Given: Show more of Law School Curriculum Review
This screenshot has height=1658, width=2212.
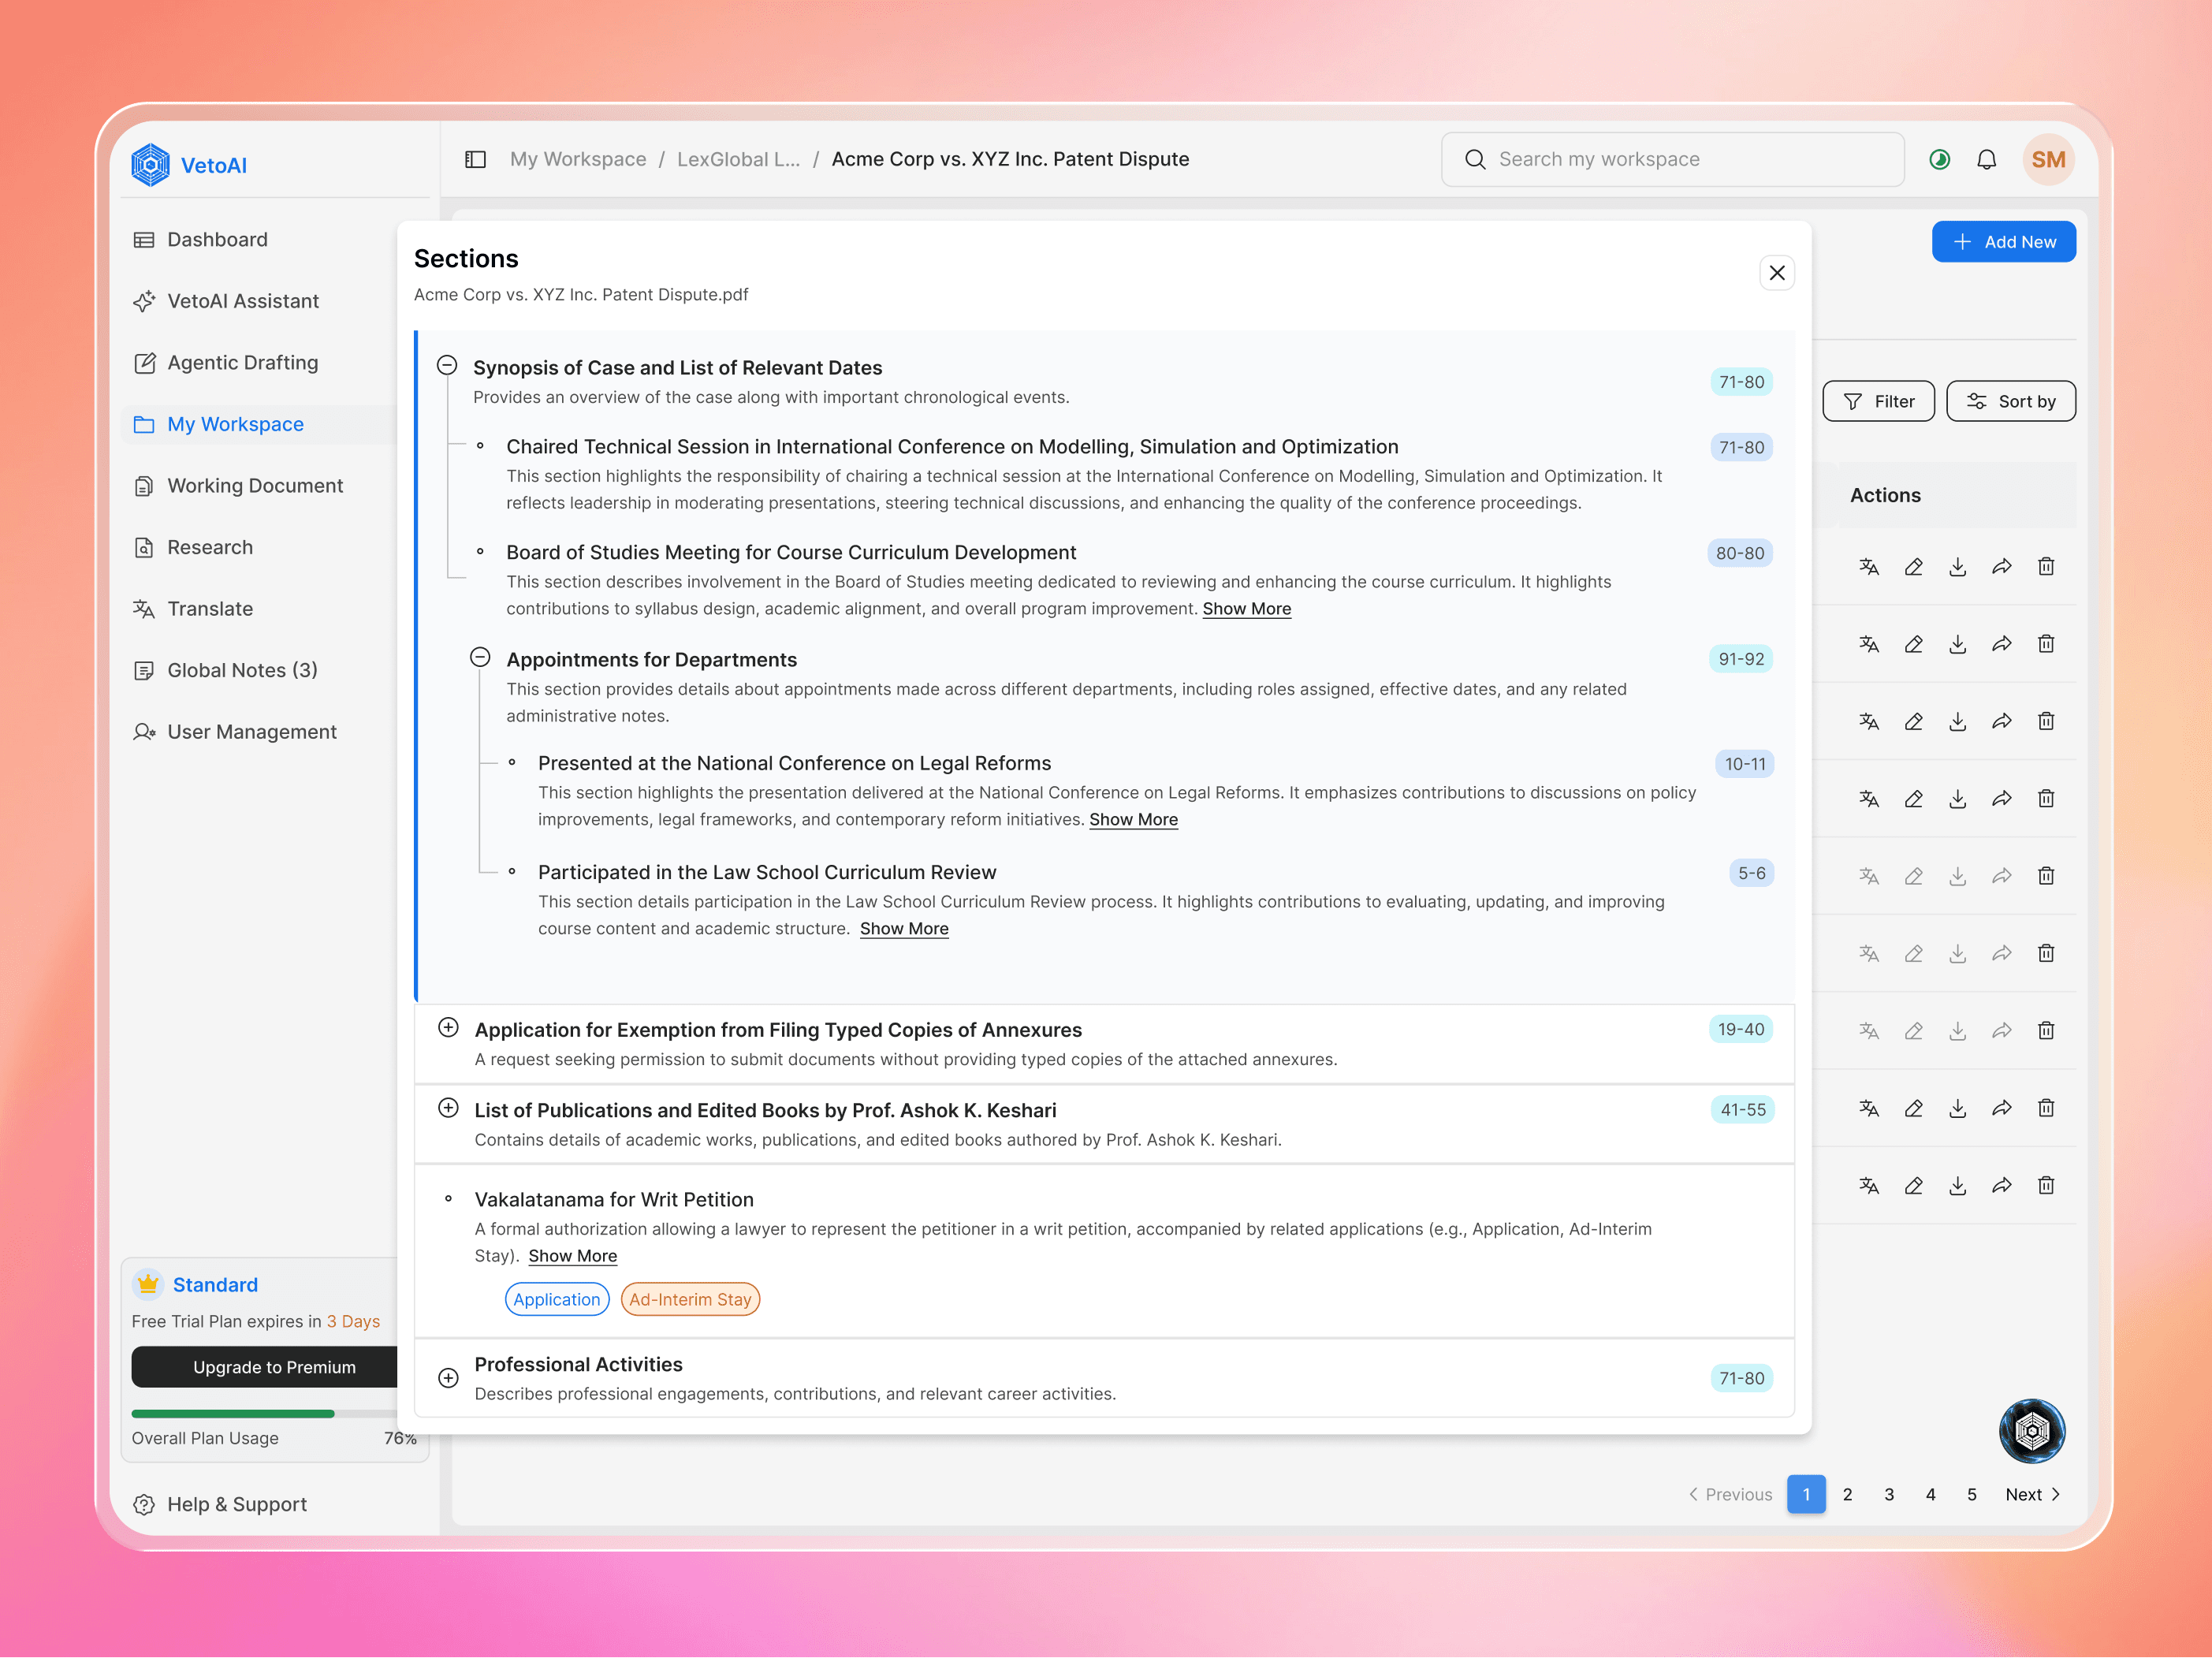Looking at the screenshot, I should 904,929.
